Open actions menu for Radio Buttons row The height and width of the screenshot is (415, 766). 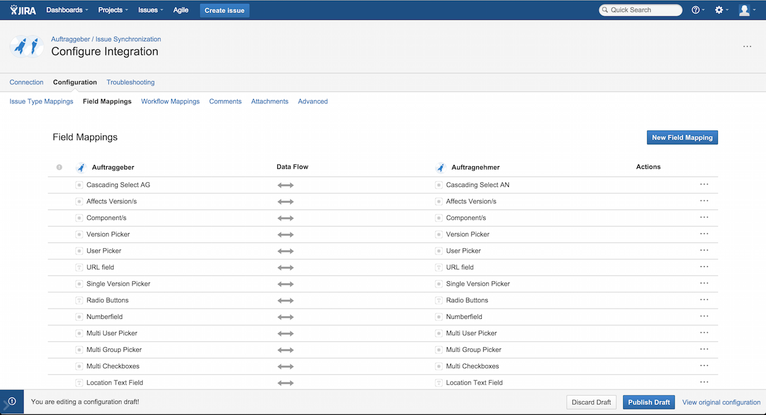[704, 300]
